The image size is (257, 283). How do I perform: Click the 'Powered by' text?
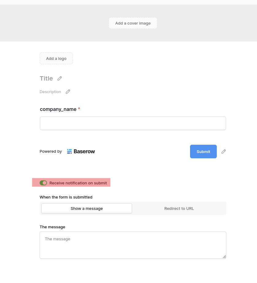click(51, 151)
